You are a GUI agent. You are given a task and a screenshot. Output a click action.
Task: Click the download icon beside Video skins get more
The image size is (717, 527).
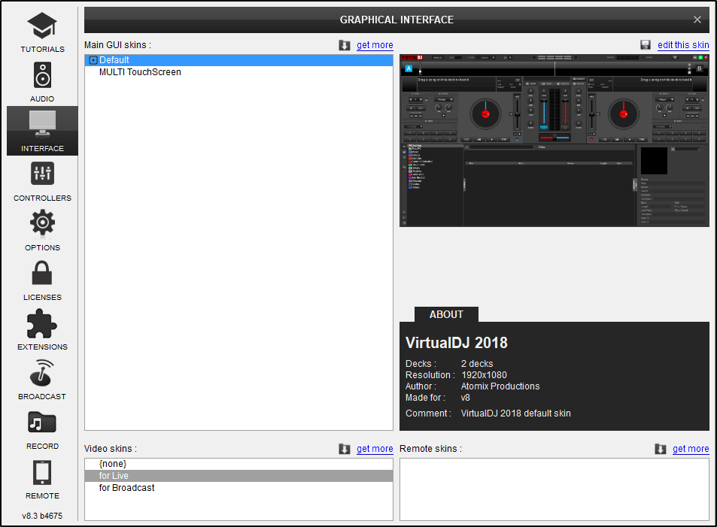(345, 449)
